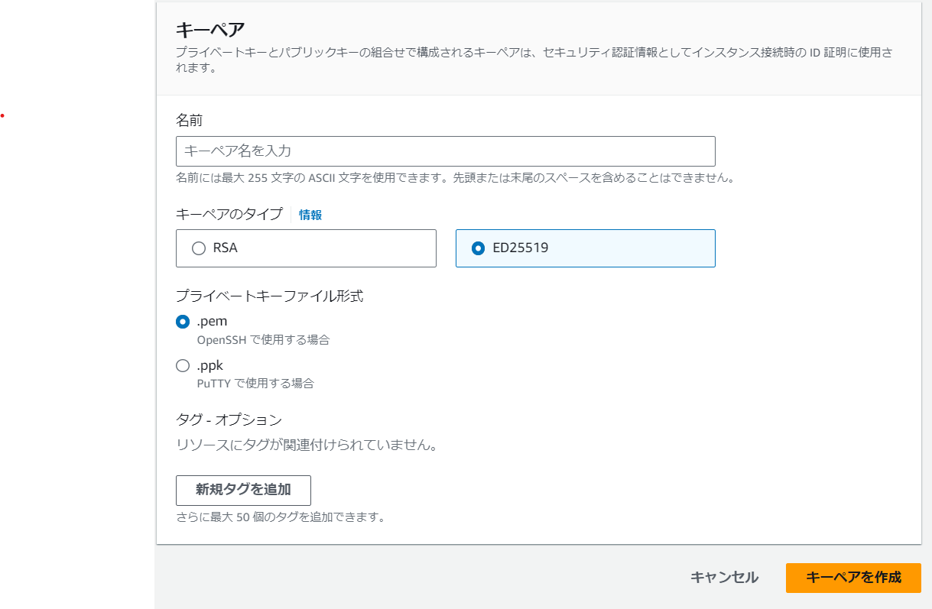Add a new tag to the resource
Viewport: 932px width, 609px height.
pyautogui.click(x=243, y=490)
